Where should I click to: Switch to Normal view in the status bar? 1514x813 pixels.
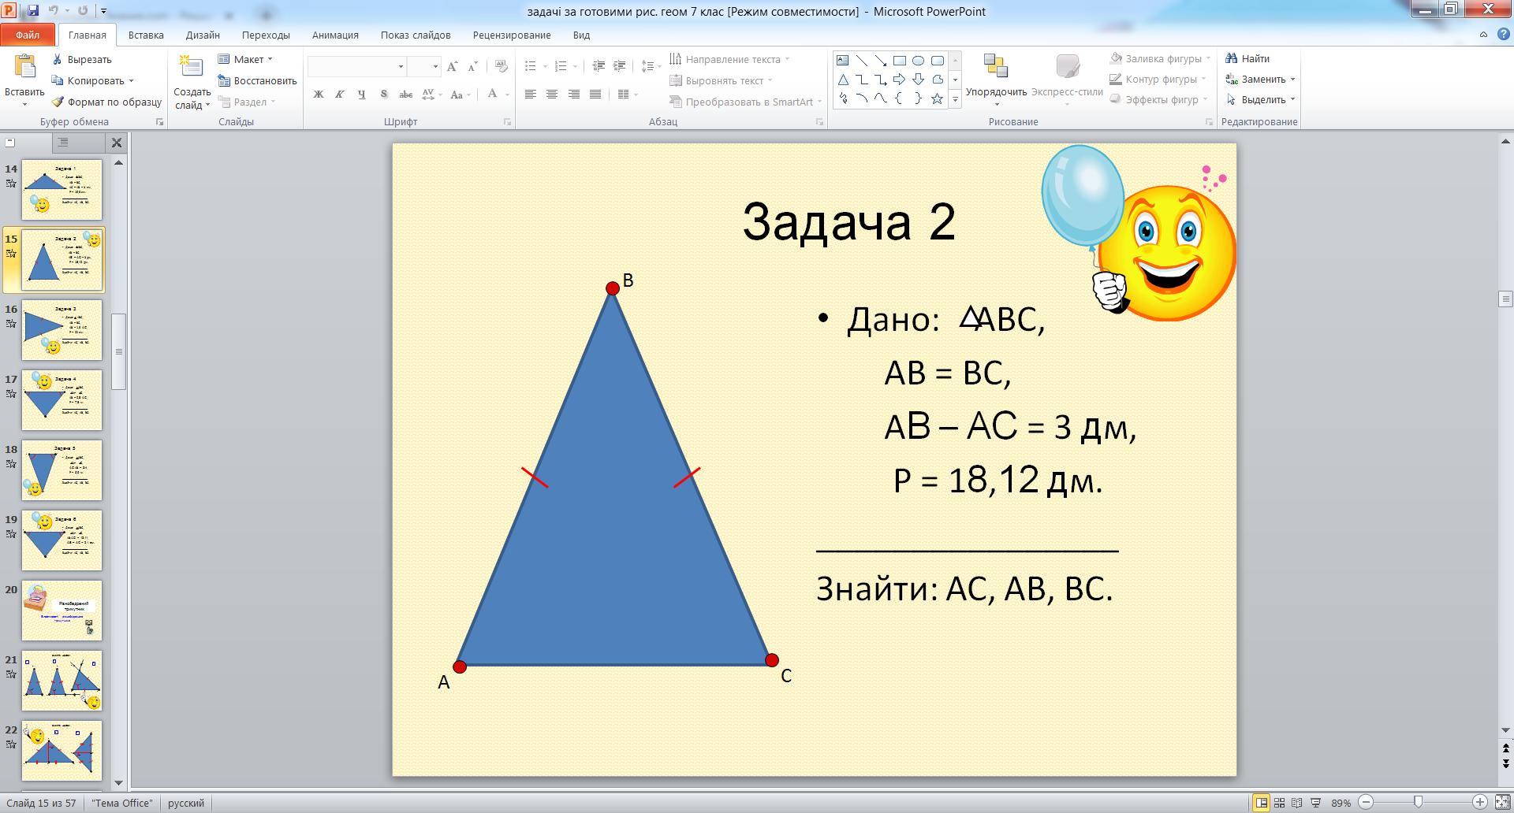[1261, 803]
